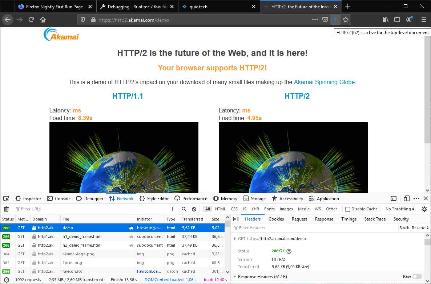Open Network settings gear
This screenshot has width=431, height=284.
(x=424, y=209)
